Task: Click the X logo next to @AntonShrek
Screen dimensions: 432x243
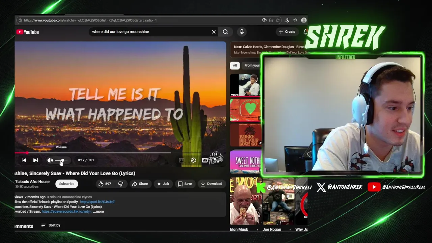Action: [x=321, y=187]
